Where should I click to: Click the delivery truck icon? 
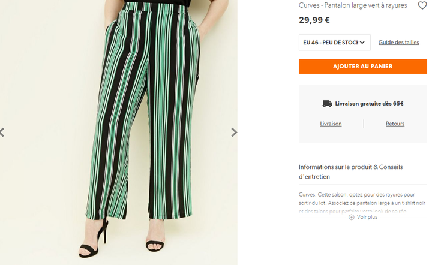327,104
